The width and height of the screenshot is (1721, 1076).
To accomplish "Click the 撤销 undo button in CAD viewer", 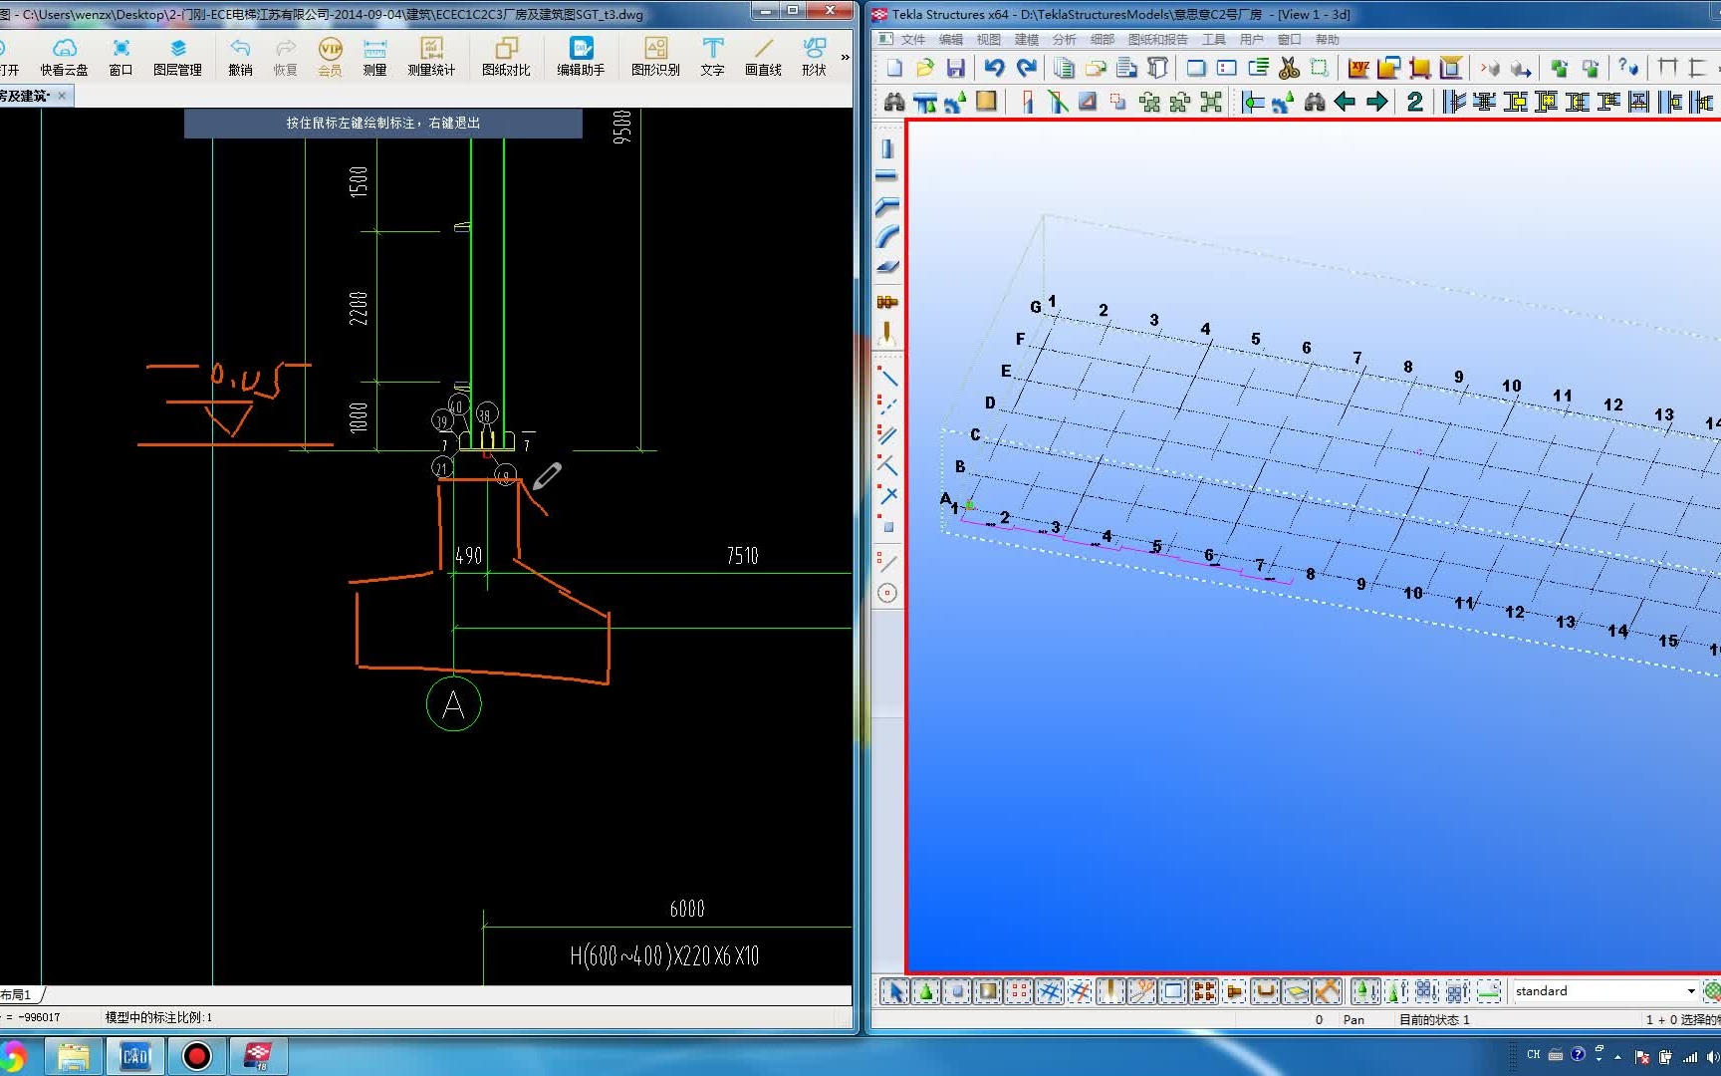I will point(240,57).
